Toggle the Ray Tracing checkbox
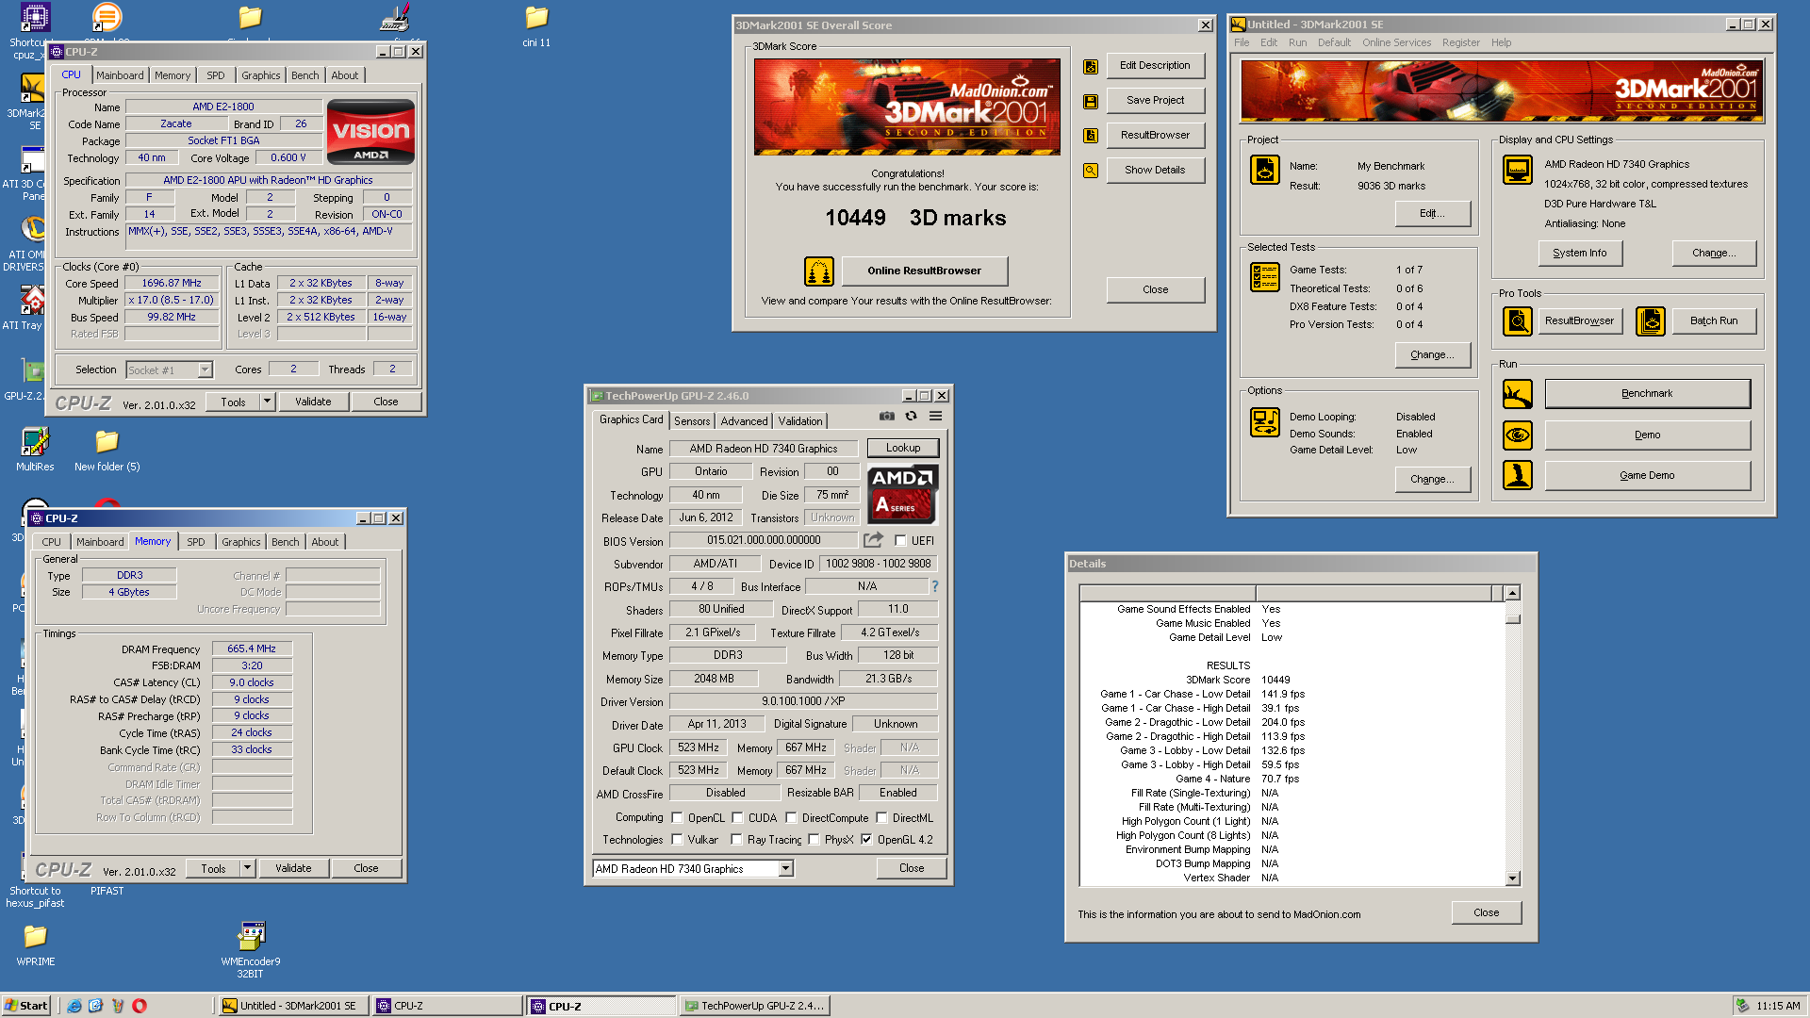The image size is (1810, 1018). click(x=736, y=840)
